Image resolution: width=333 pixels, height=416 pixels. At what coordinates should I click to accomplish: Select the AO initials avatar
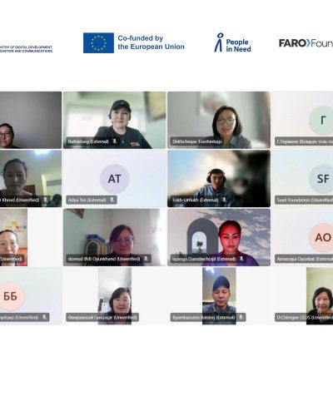coord(323,237)
